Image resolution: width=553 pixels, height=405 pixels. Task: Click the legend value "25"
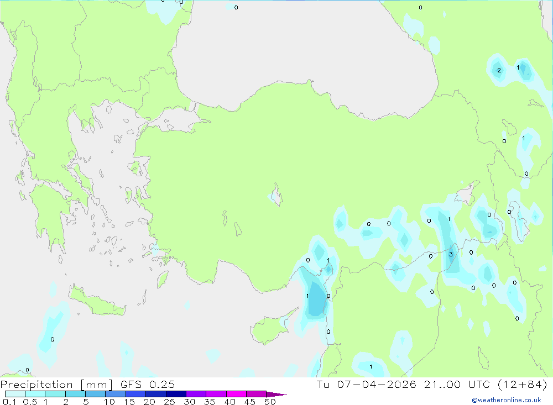[x=169, y=402]
